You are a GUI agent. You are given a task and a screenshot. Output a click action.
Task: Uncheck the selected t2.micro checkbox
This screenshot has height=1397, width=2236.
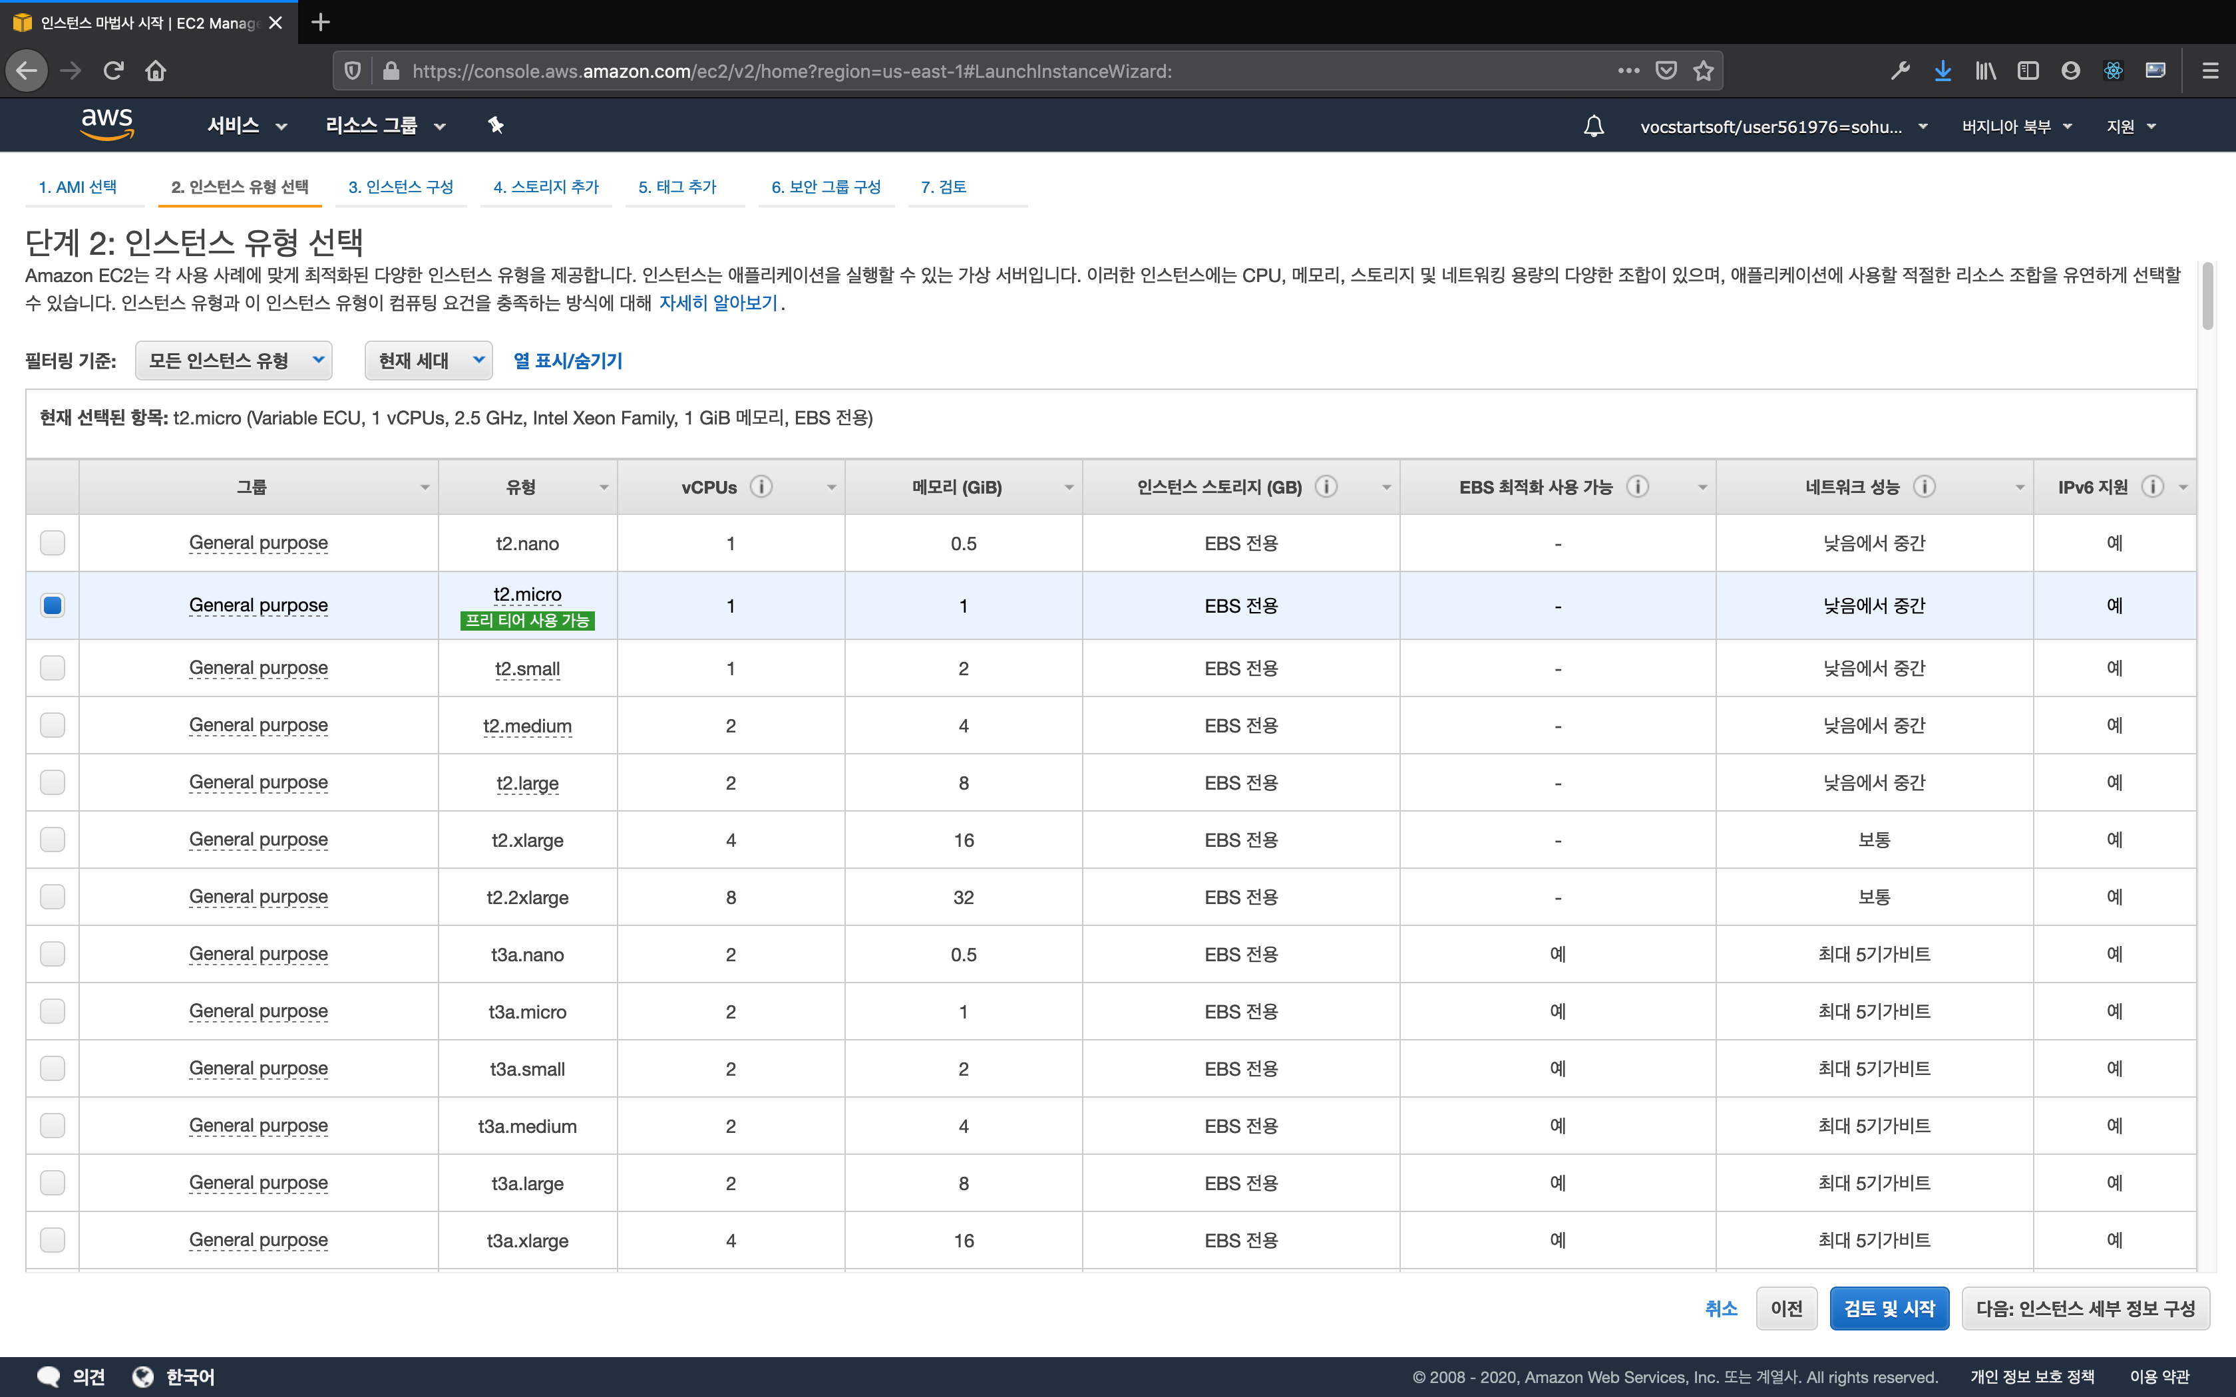coord(53,606)
